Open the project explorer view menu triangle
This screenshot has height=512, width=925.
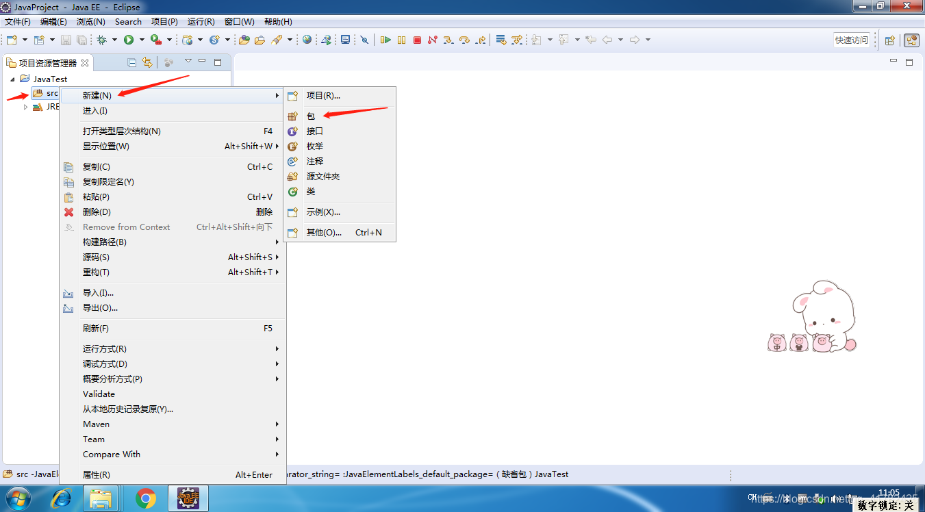coord(188,62)
